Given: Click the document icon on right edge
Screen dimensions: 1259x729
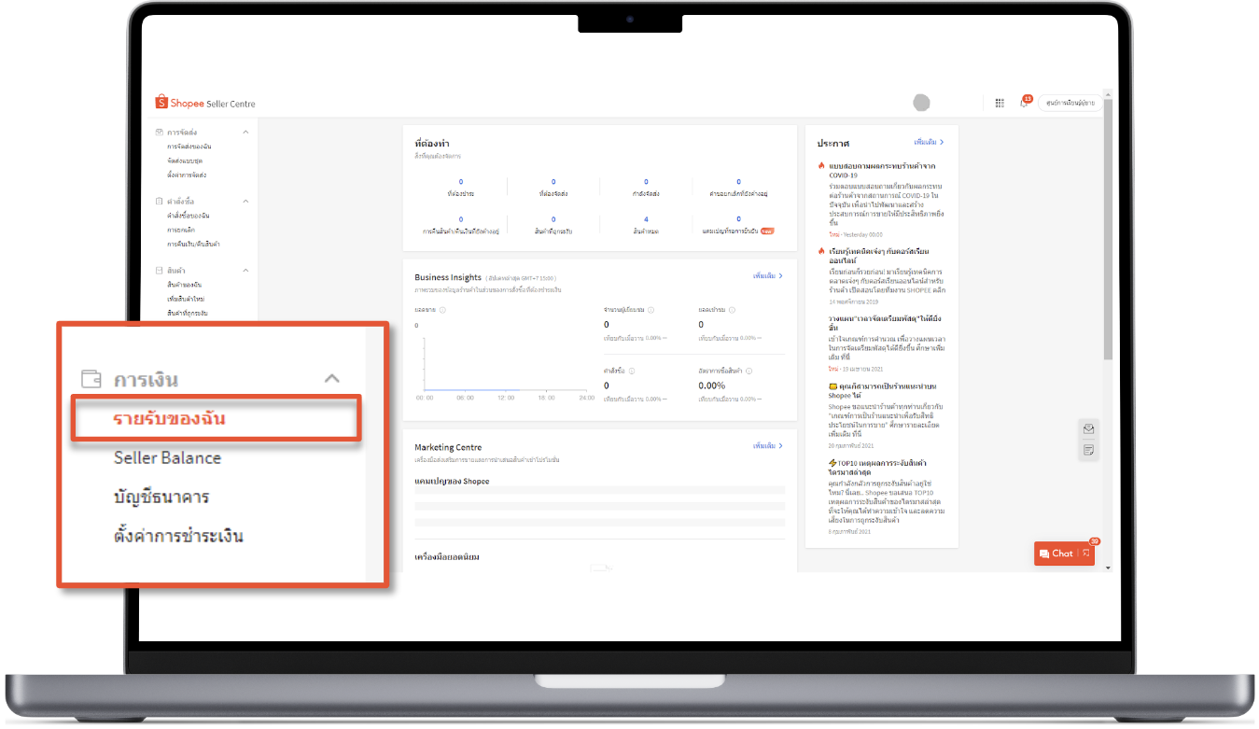Looking at the screenshot, I should pos(1088,449).
